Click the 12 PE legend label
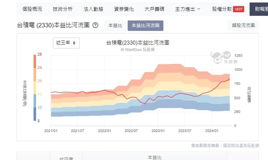Viewport: 268px width, 160px height. tap(39, 108)
